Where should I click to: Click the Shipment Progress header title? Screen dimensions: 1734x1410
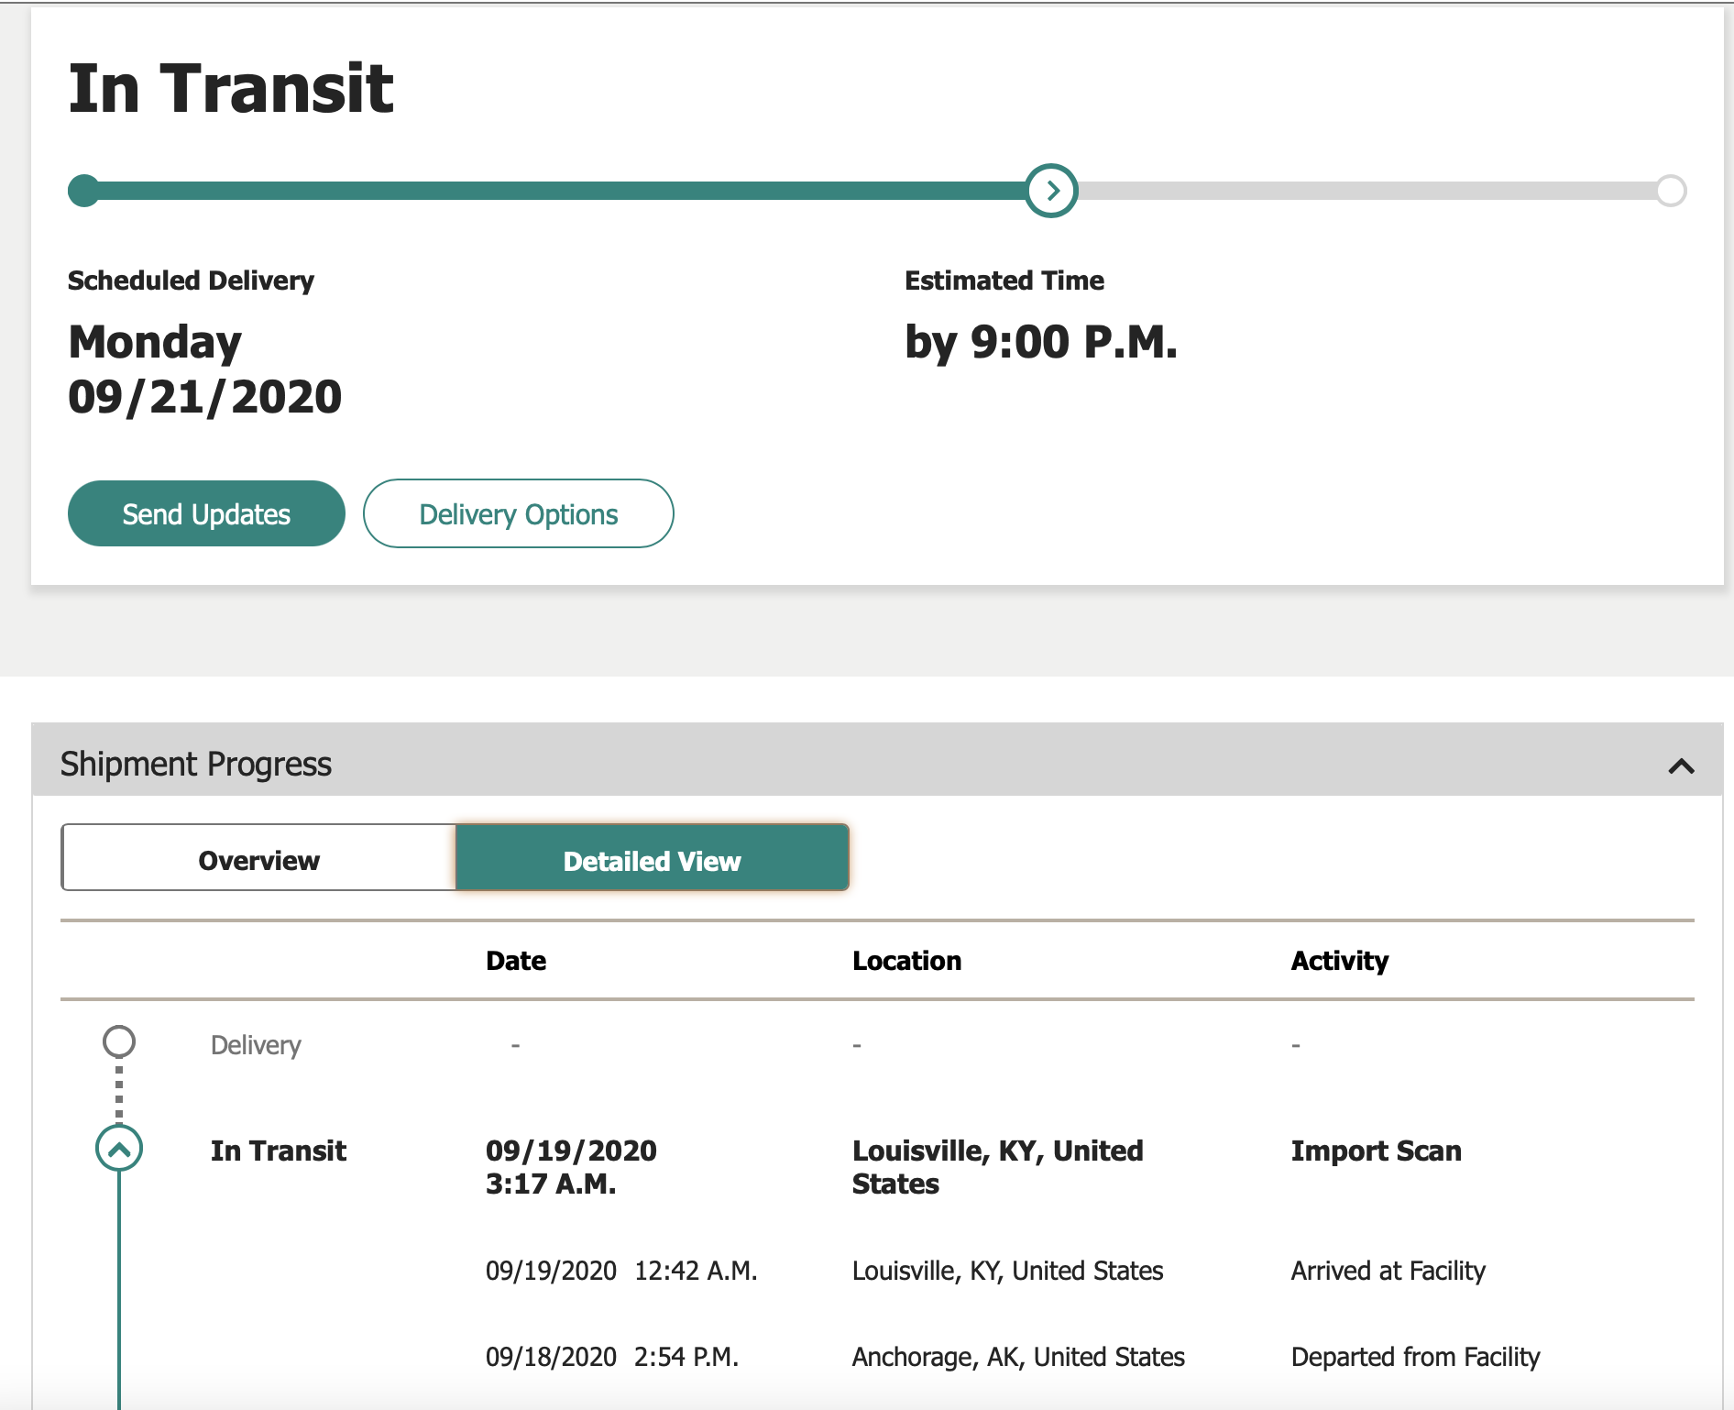pos(196,764)
